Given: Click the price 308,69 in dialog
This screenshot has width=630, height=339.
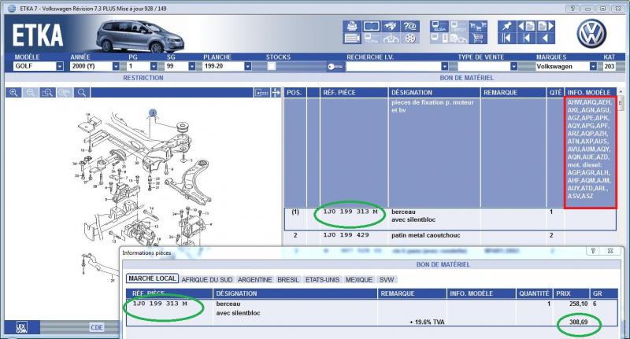Looking at the screenshot, I should point(578,322).
